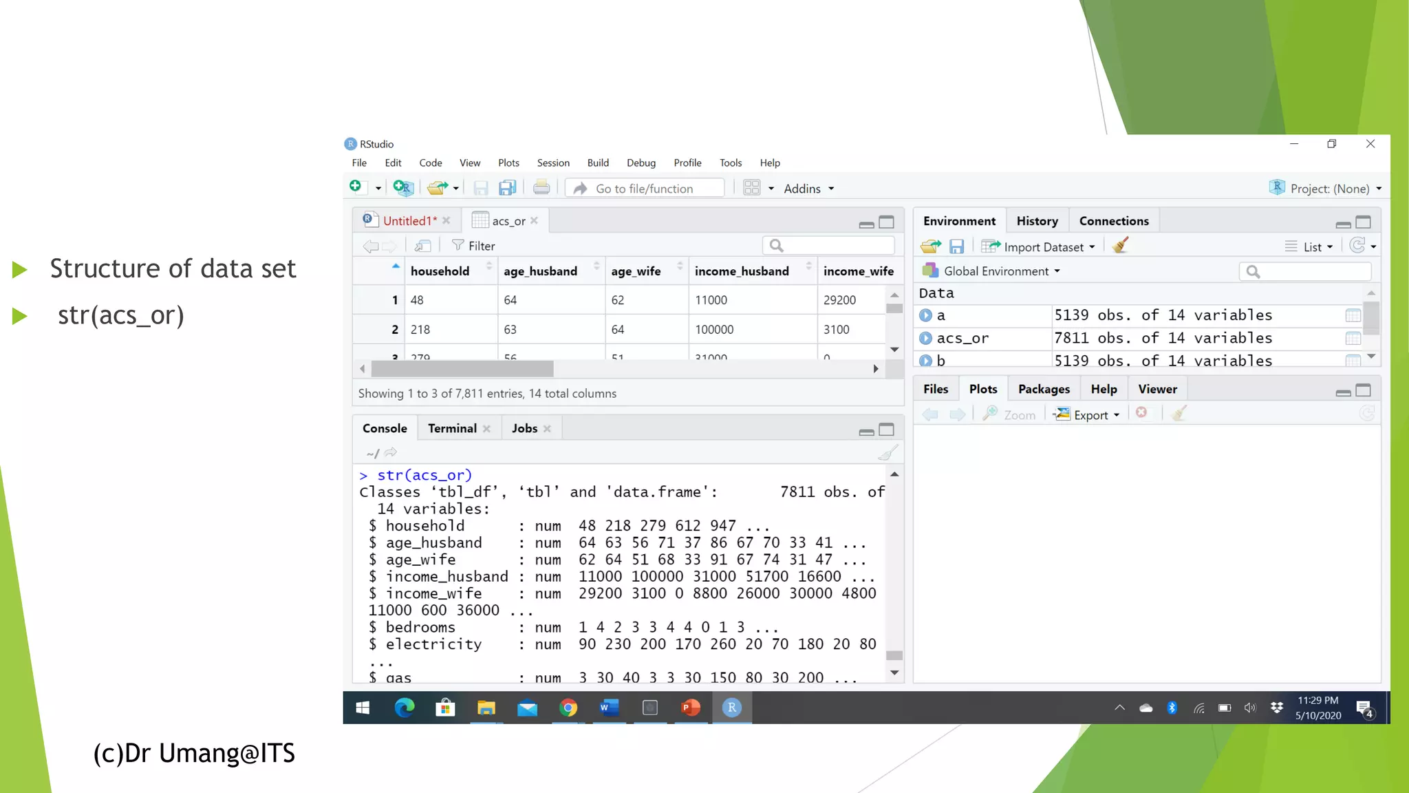
Task: Open the Profile menu
Action: pyautogui.click(x=687, y=163)
